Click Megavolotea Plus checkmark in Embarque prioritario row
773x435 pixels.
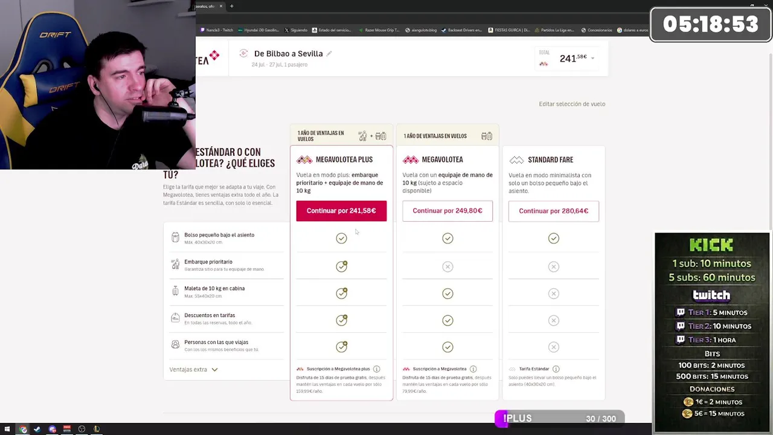pyautogui.click(x=342, y=266)
